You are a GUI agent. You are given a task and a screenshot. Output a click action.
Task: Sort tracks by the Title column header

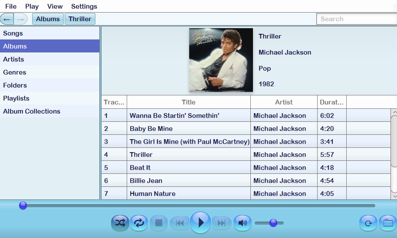click(x=188, y=102)
